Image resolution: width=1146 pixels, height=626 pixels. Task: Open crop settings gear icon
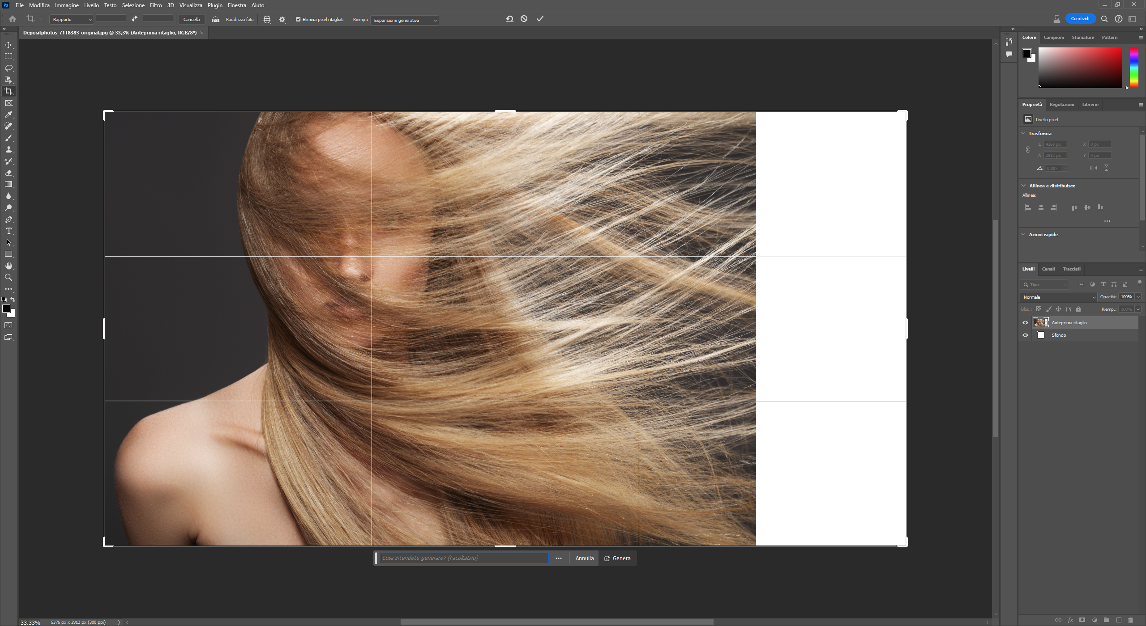click(282, 20)
